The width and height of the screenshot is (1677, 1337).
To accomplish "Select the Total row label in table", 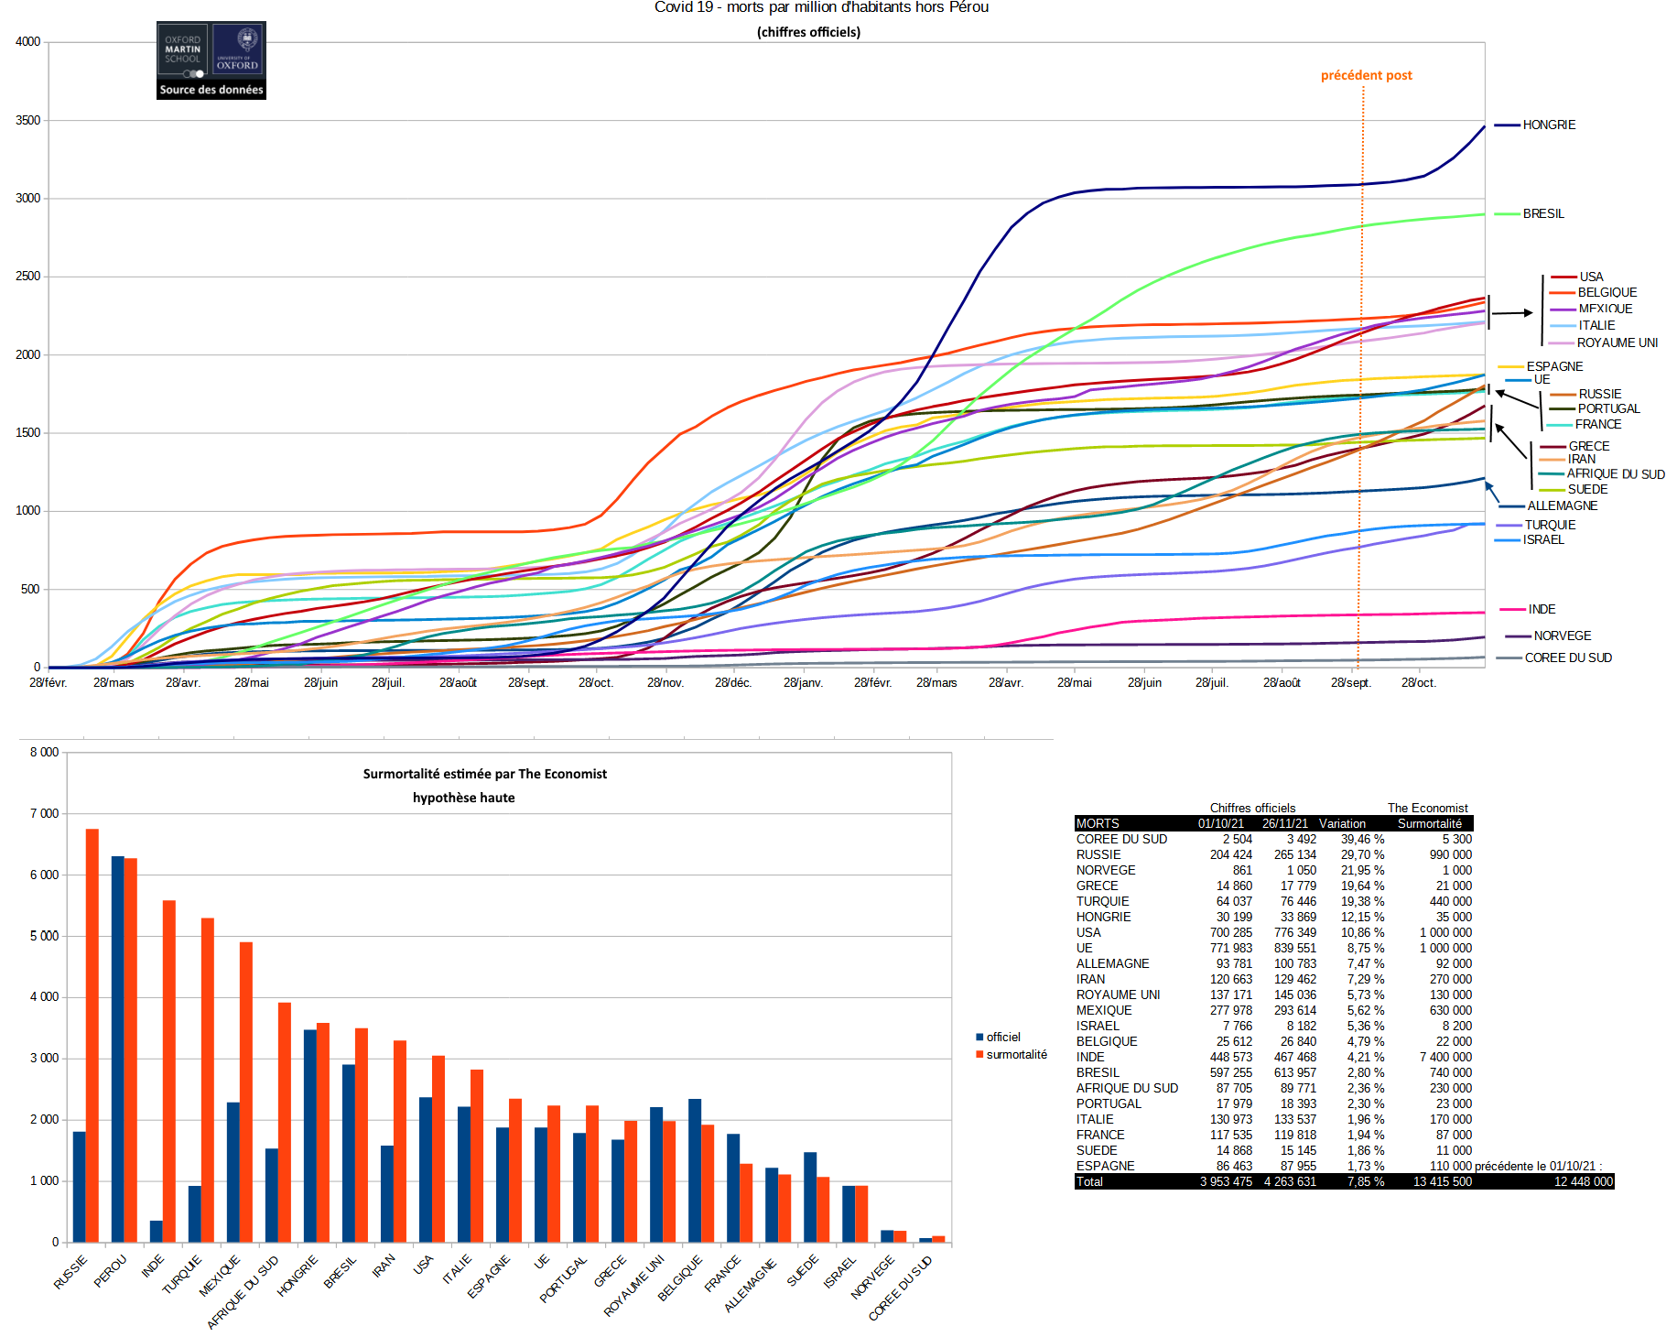I will click(x=1089, y=1181).
